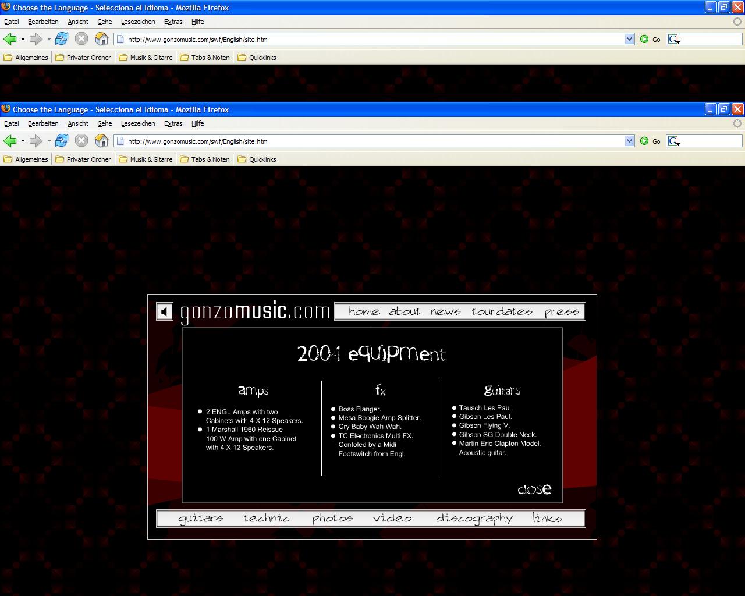Click Forward arrow in lower Firefox window
Image resolution: width=745 pixels, height=596 pixels.
pyautogui.click(x=36, y=141)
